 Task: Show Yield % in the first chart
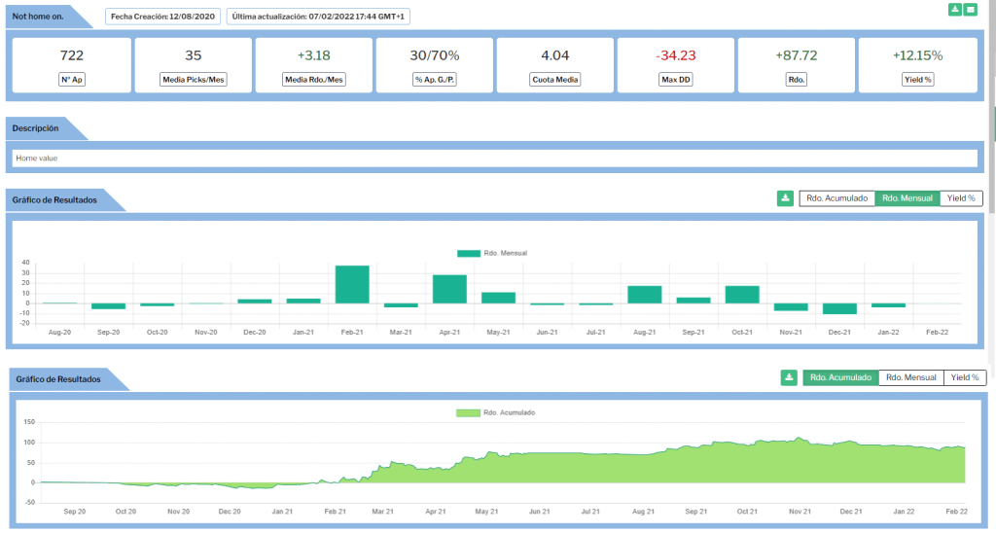[961, 198]
